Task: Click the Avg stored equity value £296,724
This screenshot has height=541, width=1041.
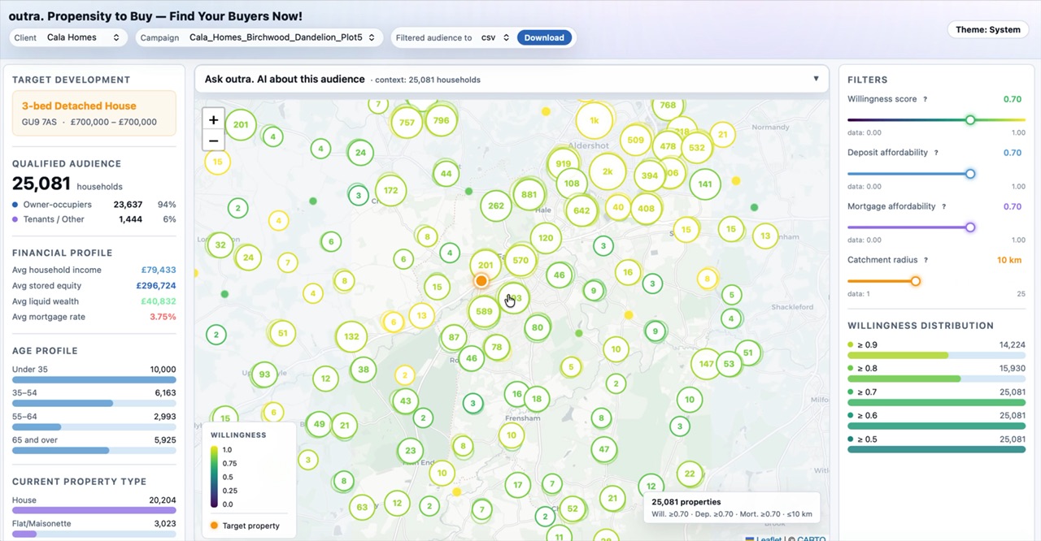Action: [155, 286]
